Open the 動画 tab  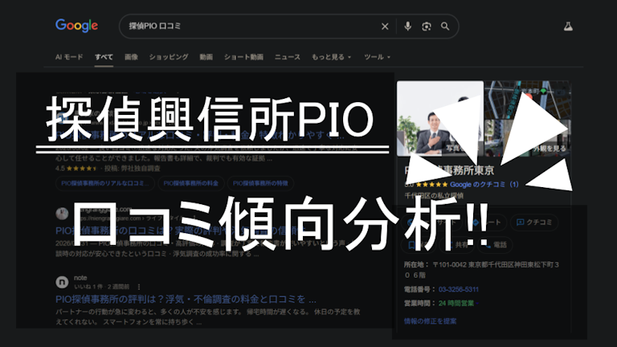[206, 57]
